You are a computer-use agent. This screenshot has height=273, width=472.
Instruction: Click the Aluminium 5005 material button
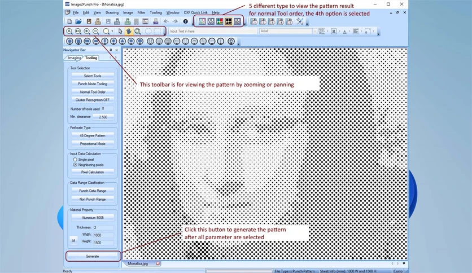click(x=93, y=218)
